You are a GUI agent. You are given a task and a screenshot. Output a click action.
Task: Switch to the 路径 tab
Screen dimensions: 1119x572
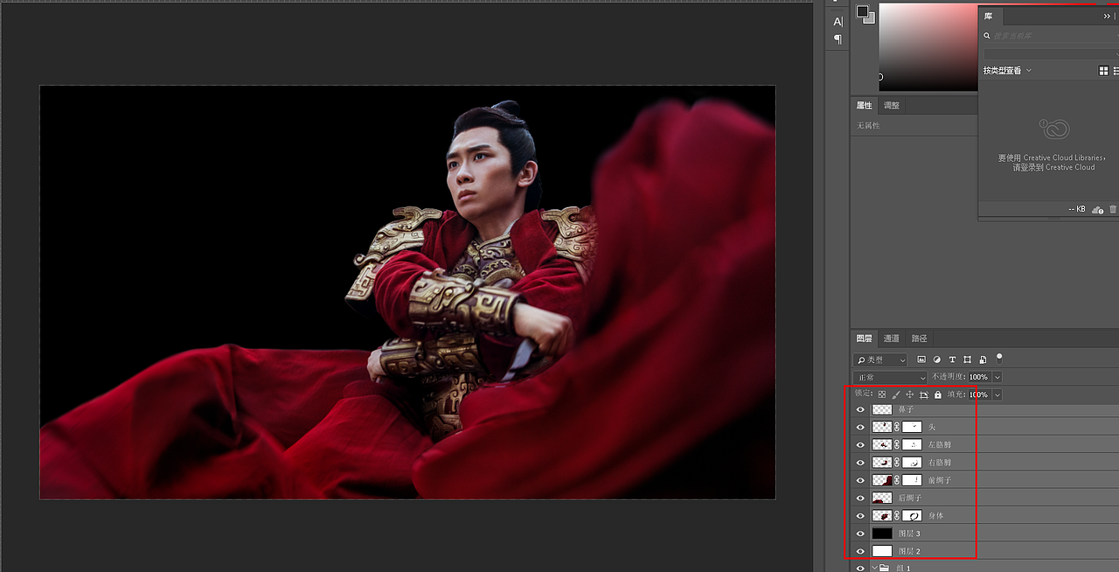(919, 338)
